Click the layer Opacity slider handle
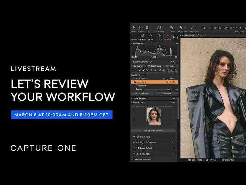This screenshot has width=246, height=185. (168, 89)
